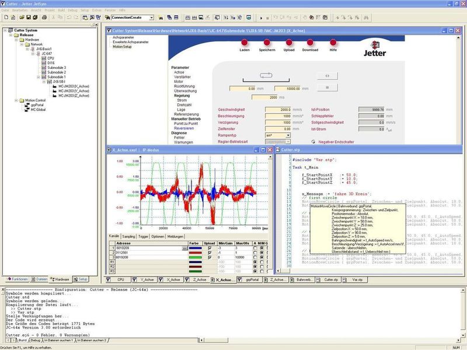Switch to the Trigger tab
This screenshot has width=467, height=350.
coord(143,236)
